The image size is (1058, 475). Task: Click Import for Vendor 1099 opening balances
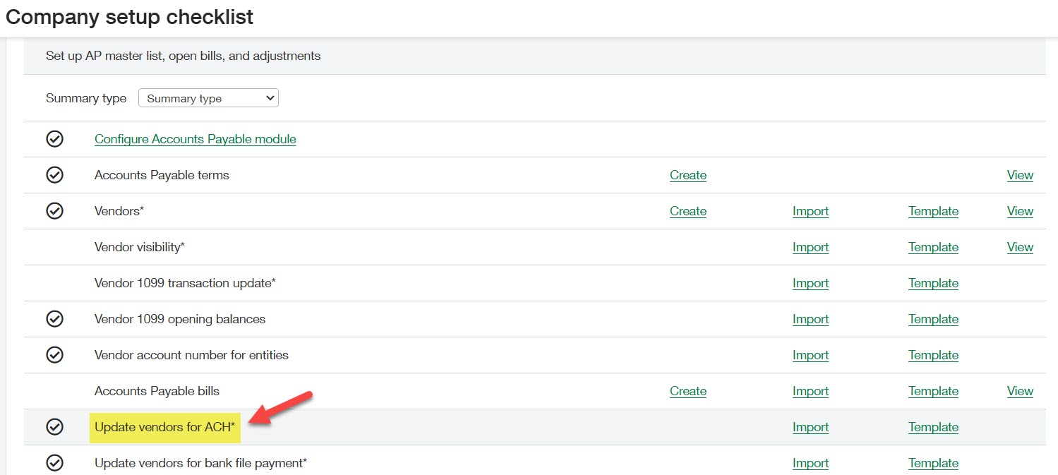coord(810,319)
